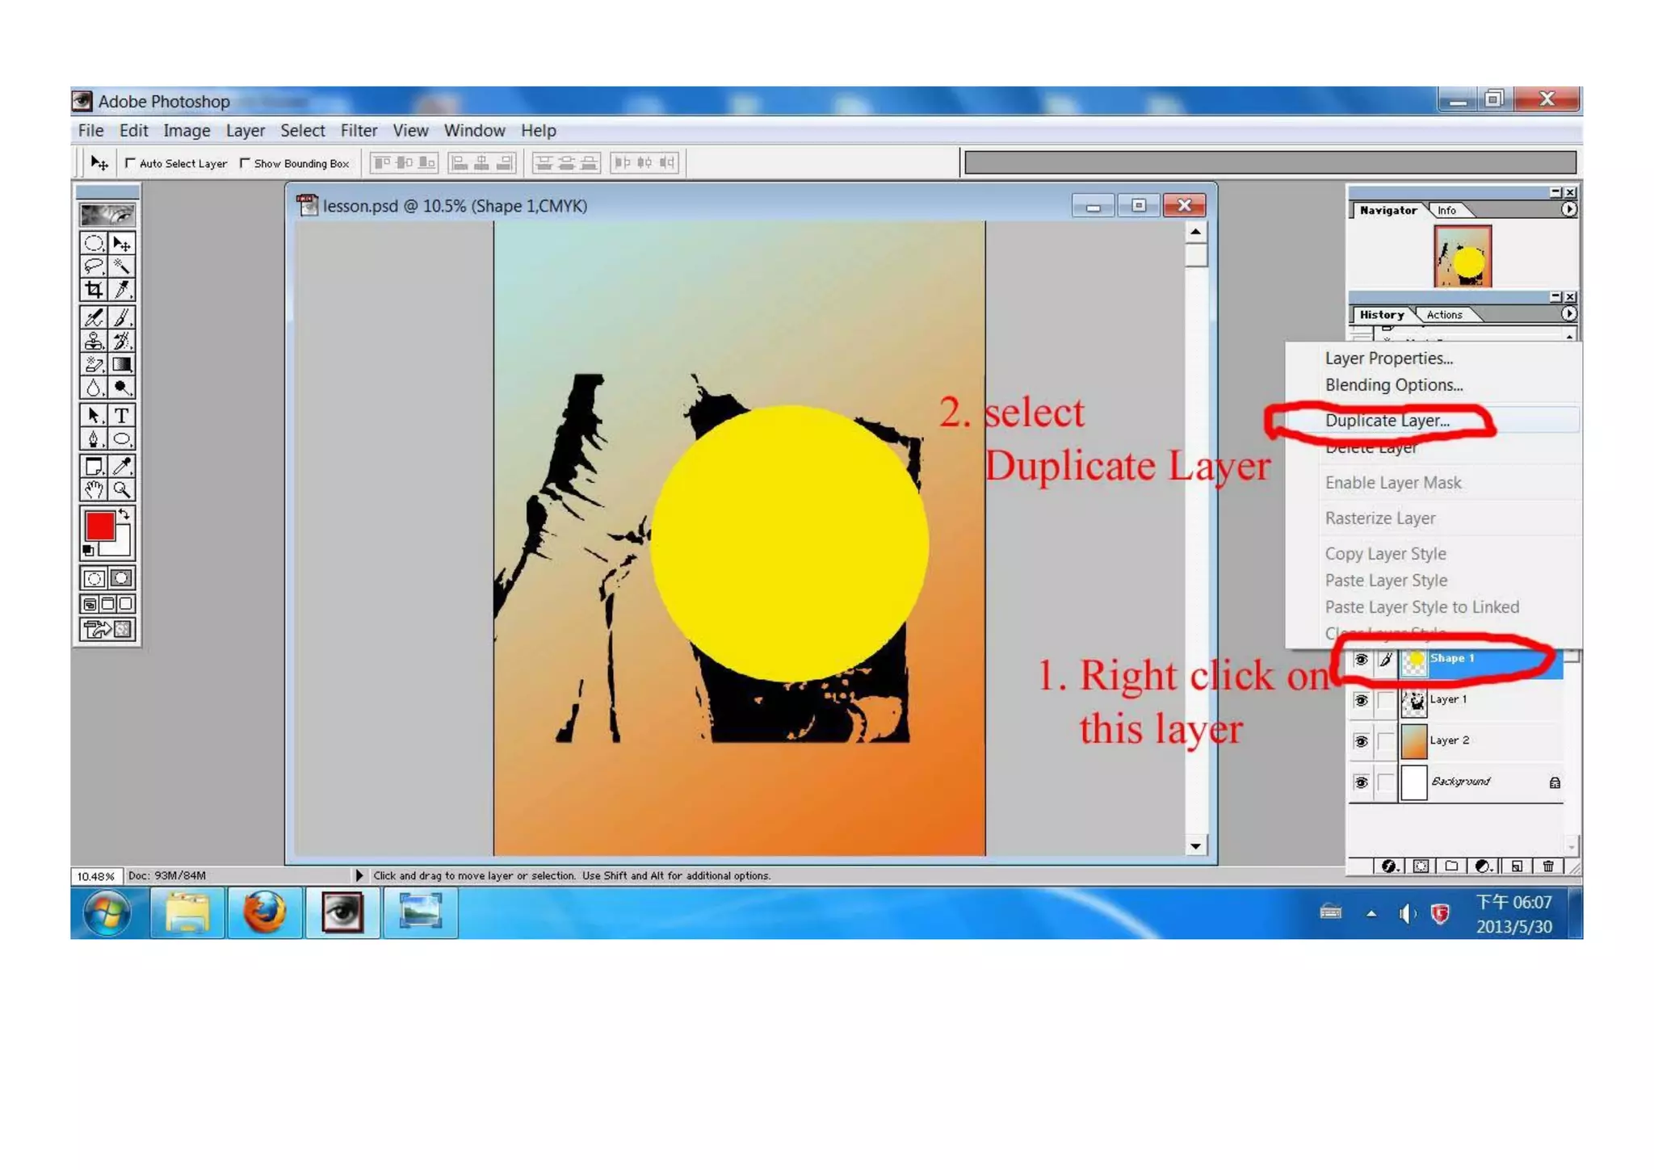1654x1170 pixels.
Task: Select the Airbrush tool
Action: click(x=94, y=317)
